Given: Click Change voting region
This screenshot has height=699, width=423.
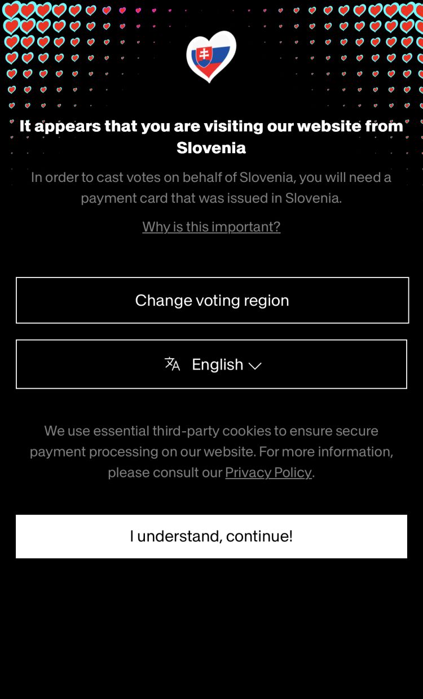Looking at the screenshot, I should click(212, 300).
